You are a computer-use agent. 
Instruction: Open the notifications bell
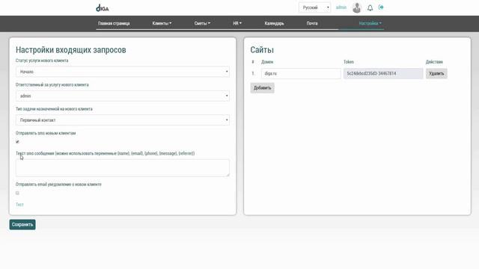point(370,8)
